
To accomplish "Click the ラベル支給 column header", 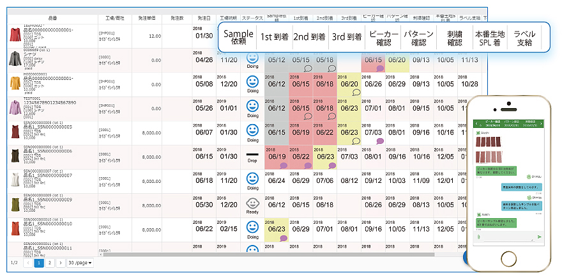I will click(524, 36).
